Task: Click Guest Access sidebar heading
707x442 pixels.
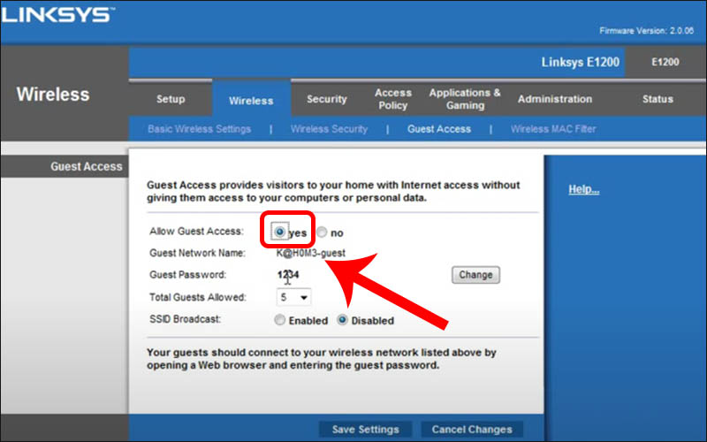Action: (x=86, y=166)
